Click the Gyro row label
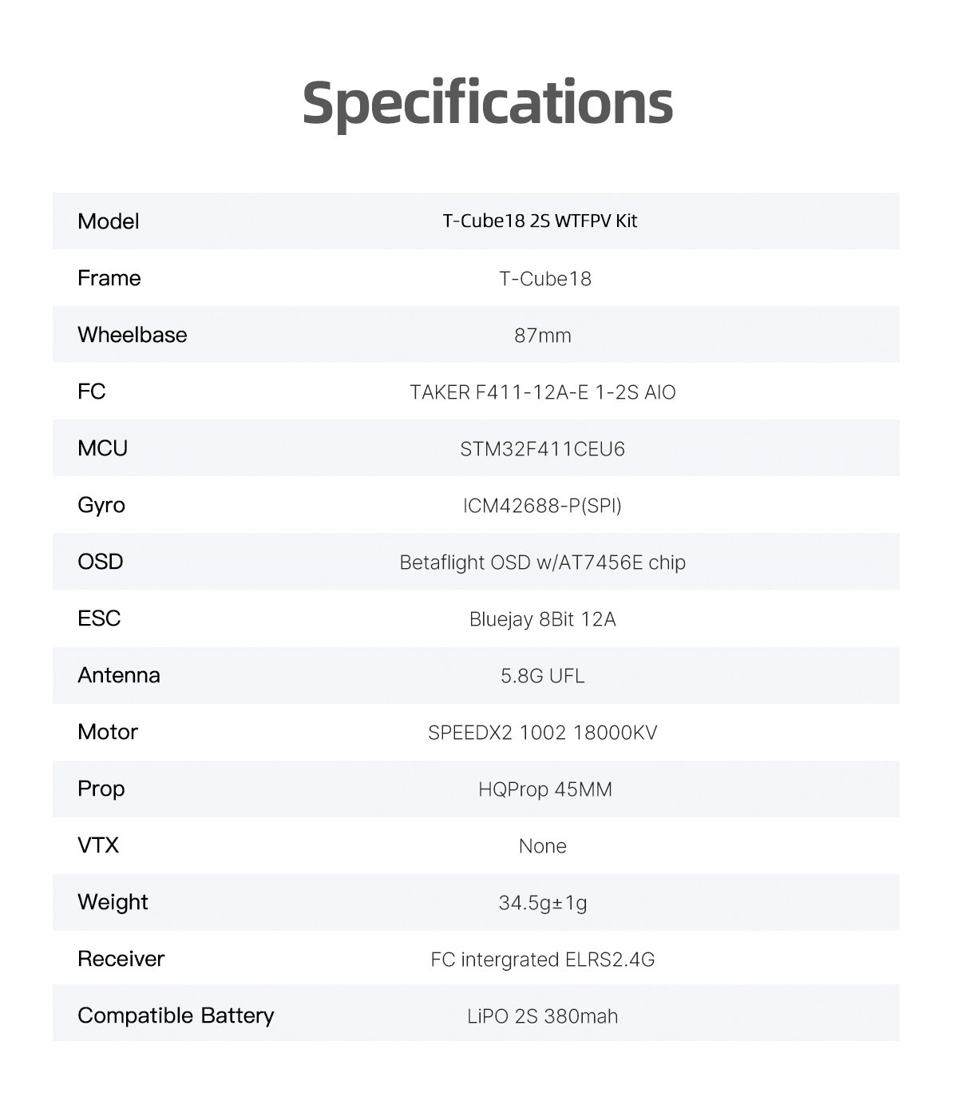 [101, 505]
